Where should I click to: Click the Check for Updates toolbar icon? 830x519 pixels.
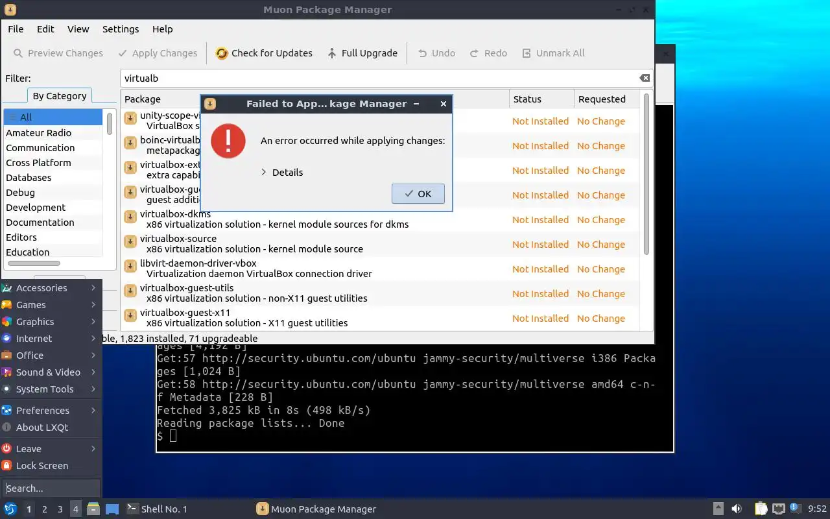222,53
